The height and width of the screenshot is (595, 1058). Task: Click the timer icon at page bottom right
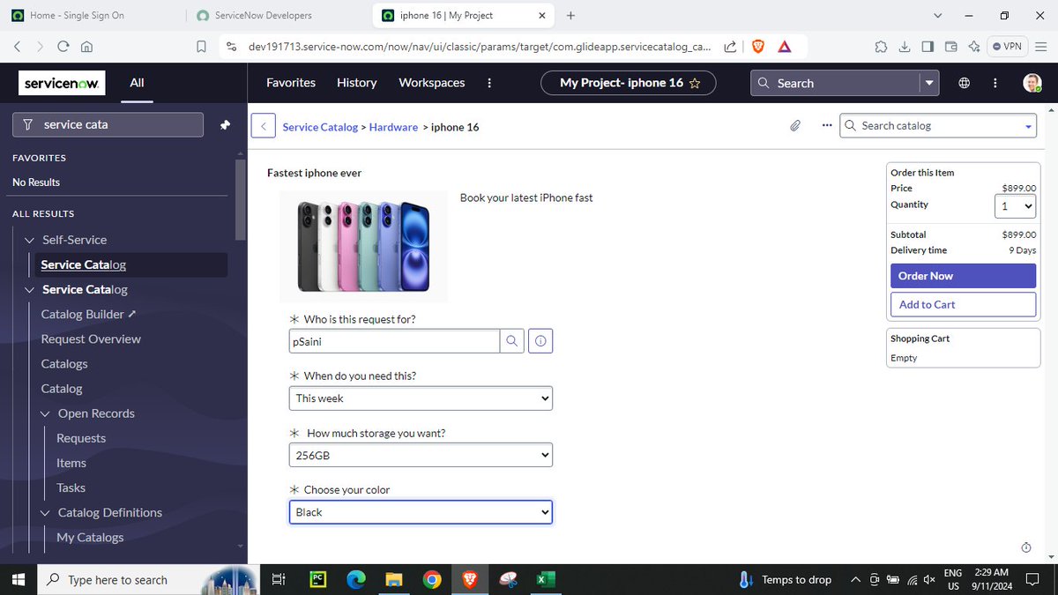tap(1026, 547)
